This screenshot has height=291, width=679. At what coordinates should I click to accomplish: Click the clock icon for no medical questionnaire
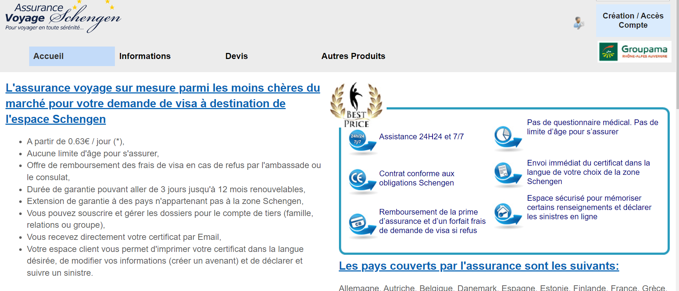pyautogui.click(x=508, y=138)
